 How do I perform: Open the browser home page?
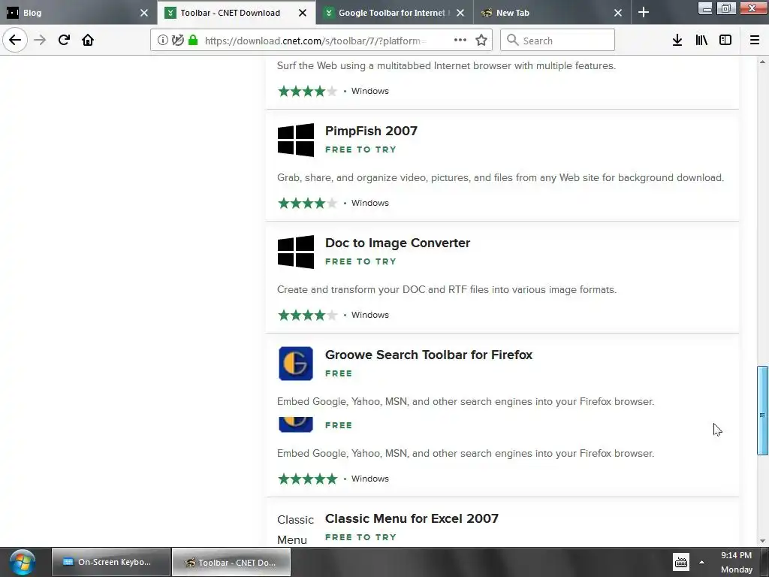point(88,41)
